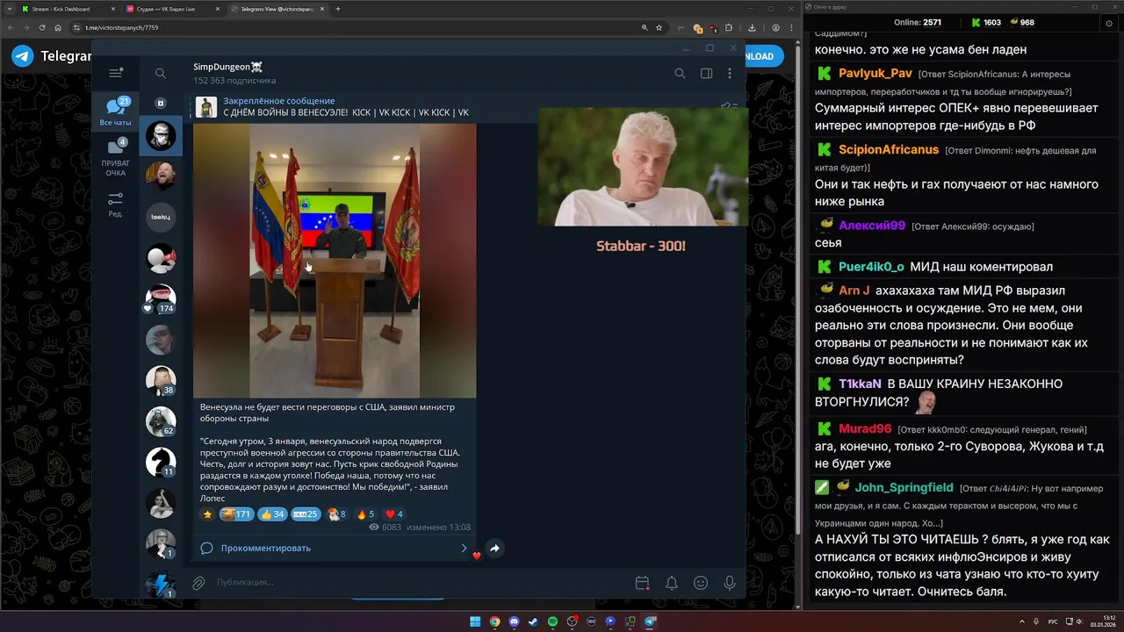Open the teetsy chat in sidebar
This screenshot has width=1124, height=632.
pos(161,217)
